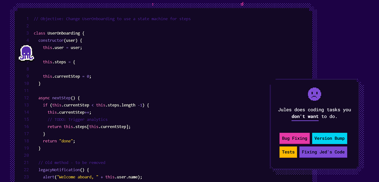The height and width of the screenshot is (182, 379).
Task: Click the pink pixel 'd' glyph at top
Action: 242,4
